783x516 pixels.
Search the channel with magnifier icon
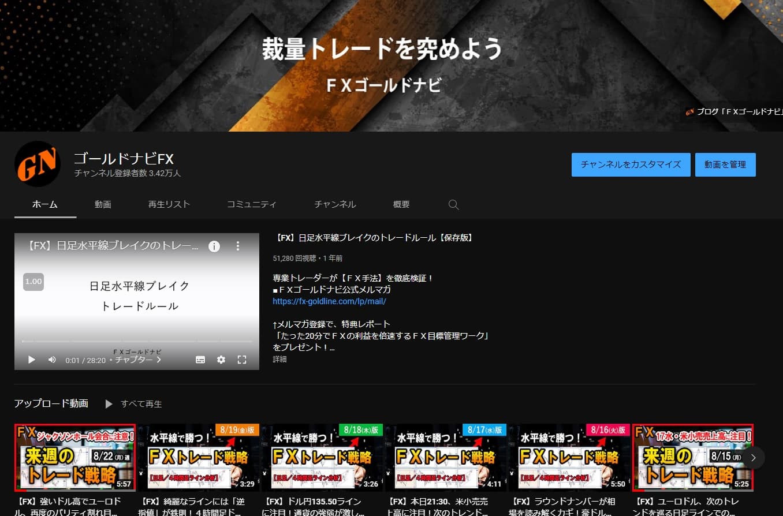pyautogui.click(x=453, y=205)
